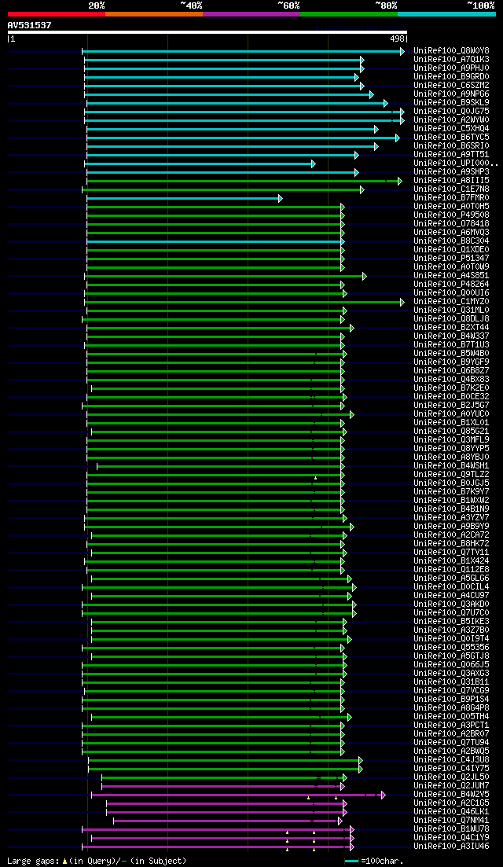Open hit UniRef100_A7Q1K3
This screenshot has width=503, height=867.
click(451, 60)
